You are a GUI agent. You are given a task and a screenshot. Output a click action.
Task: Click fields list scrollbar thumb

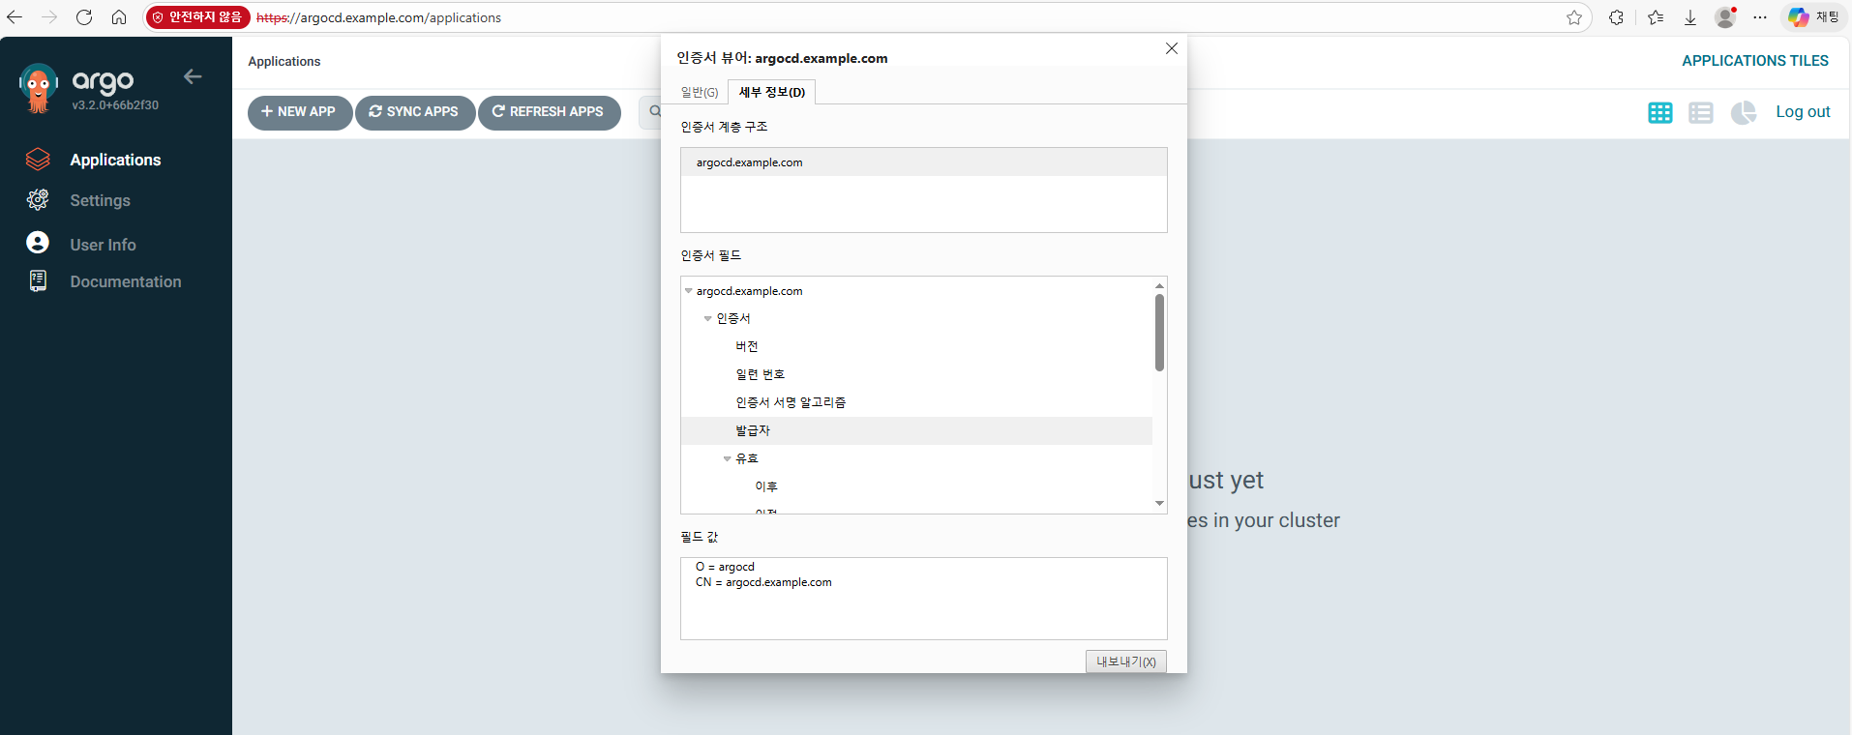coord(1159,333)
